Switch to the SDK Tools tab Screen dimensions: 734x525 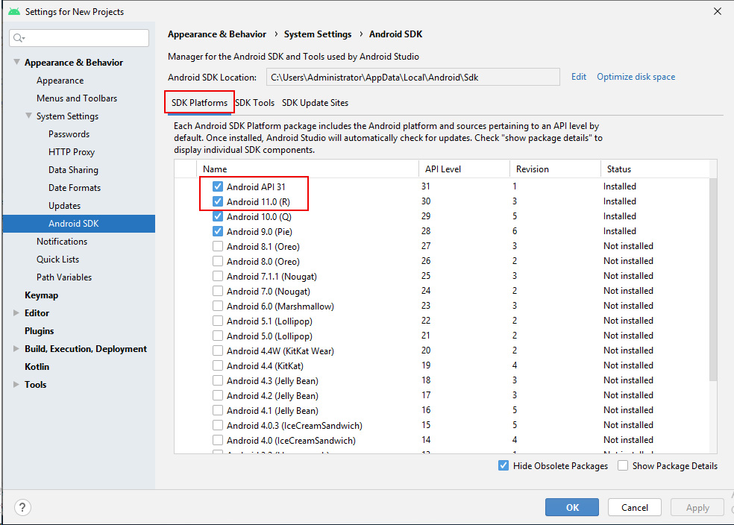pos(254,103)
